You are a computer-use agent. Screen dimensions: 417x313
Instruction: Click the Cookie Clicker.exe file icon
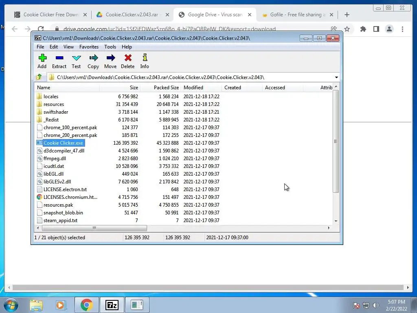[x=40, y=143]
